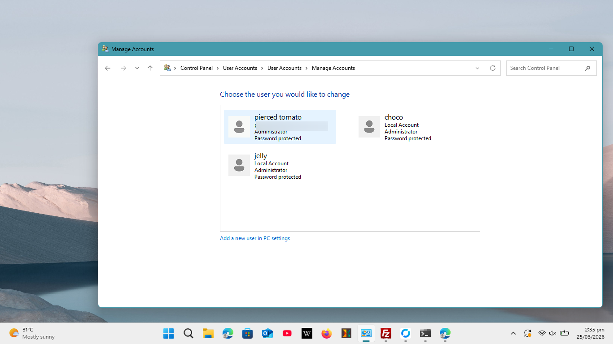
Task: Launch Firefox from the taskbar
Action: (x=327, y=333)
